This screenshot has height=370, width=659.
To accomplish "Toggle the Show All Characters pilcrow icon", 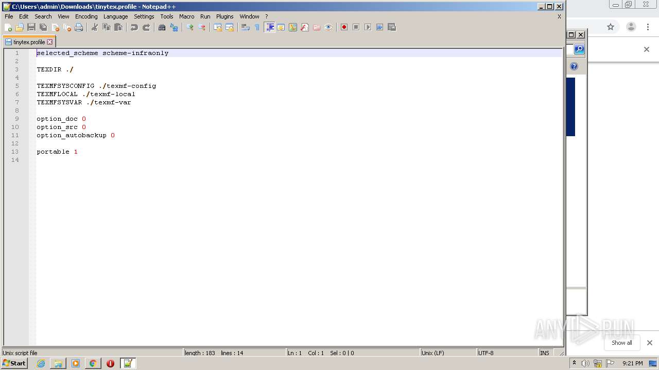I will click(x=257, y=27).
